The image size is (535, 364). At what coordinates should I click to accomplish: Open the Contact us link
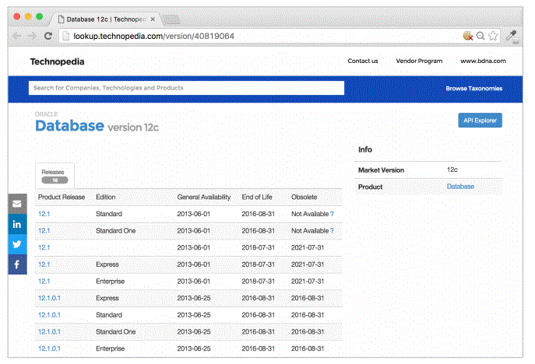click(363, 61)
